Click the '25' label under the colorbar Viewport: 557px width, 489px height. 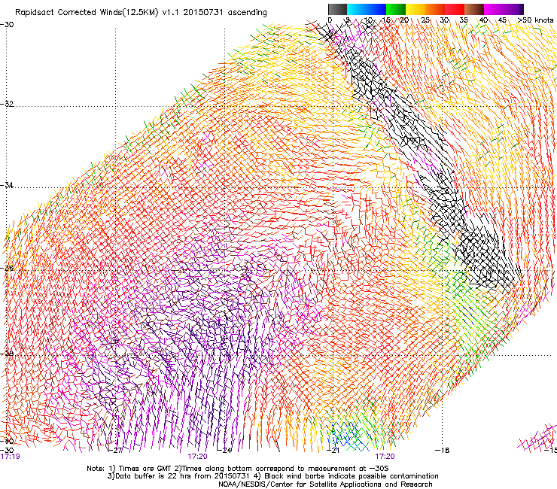point(425,20)
